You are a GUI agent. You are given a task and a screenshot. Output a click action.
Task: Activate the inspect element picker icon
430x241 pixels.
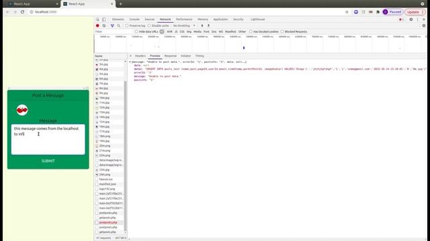(x=97, y=19)
